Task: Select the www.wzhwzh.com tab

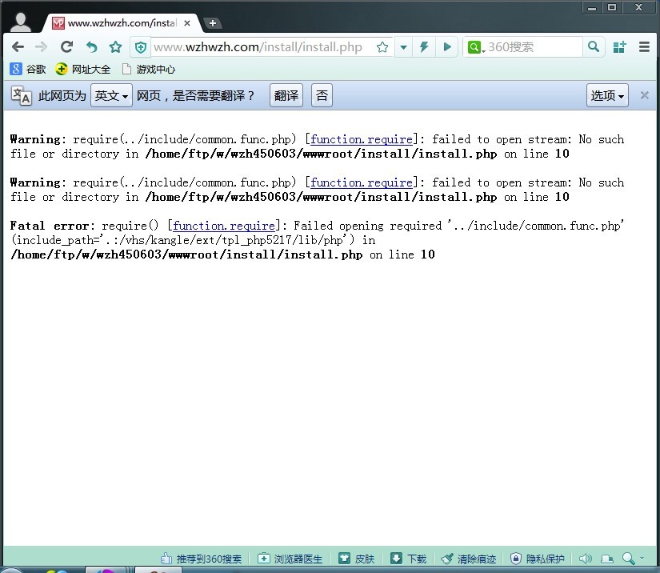Action: click(120, 23)
